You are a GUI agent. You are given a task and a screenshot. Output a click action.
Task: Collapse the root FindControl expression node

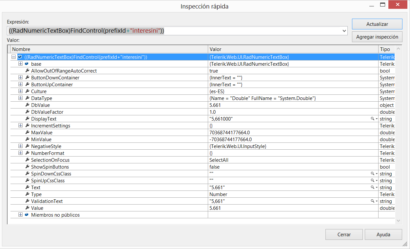pyautogui.click(x=13, y=57)
